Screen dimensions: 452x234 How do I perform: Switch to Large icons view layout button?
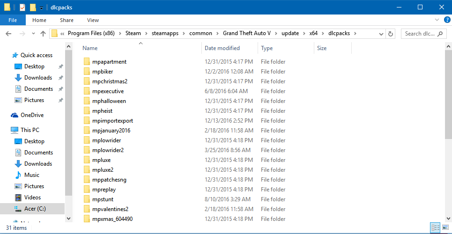445,227
